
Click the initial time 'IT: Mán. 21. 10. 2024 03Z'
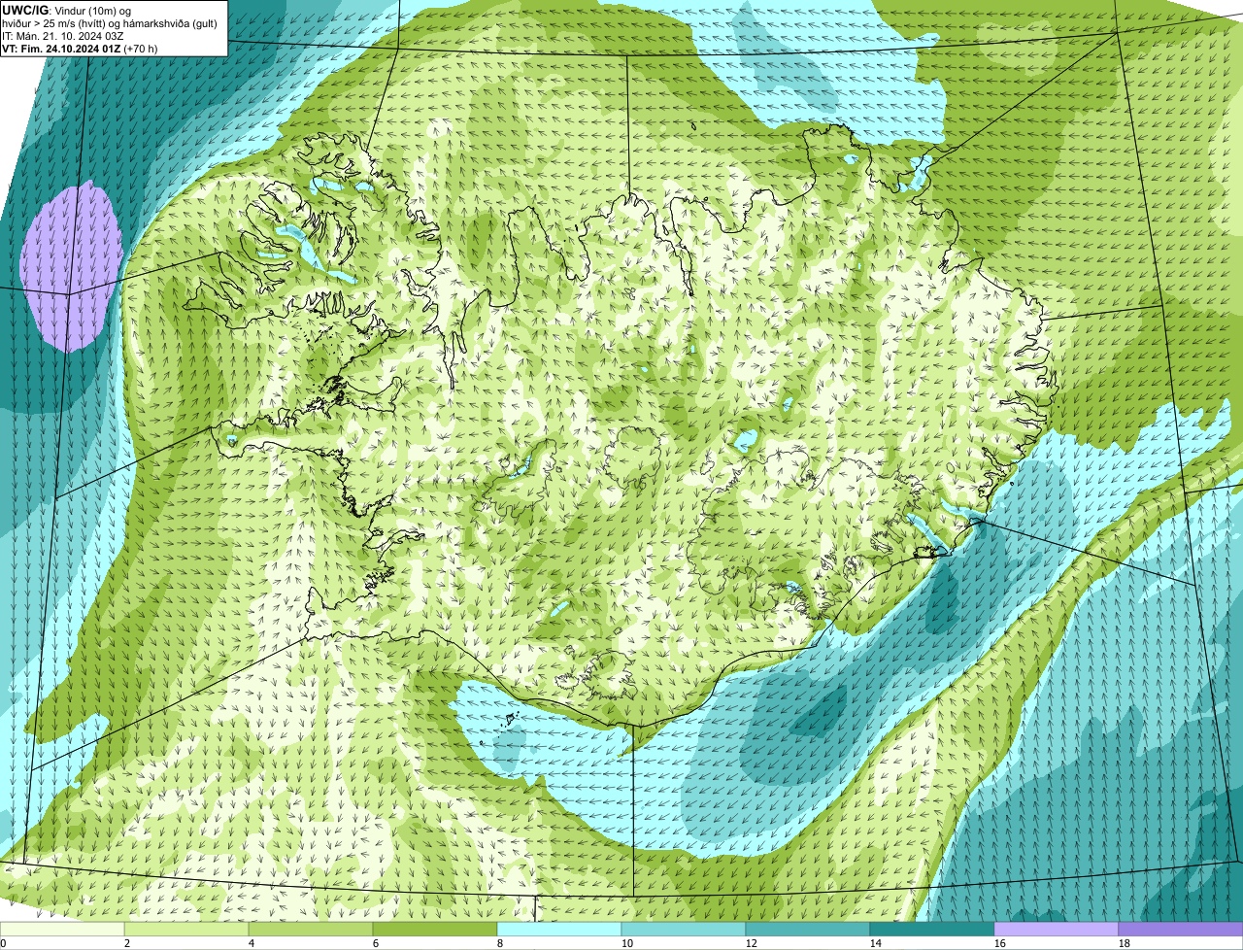(x=63, y=36)
